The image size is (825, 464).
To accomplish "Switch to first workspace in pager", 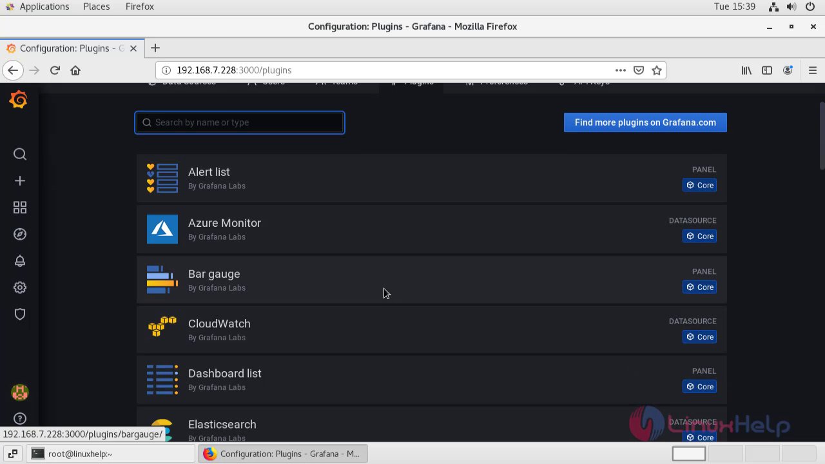I will pos(689,454).
